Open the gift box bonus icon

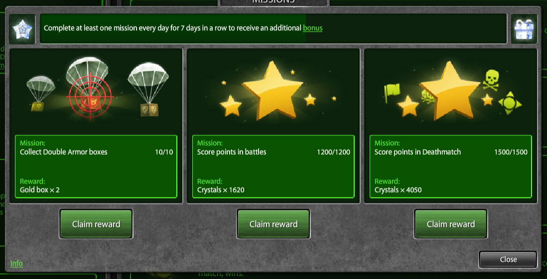tap(524, 29)
